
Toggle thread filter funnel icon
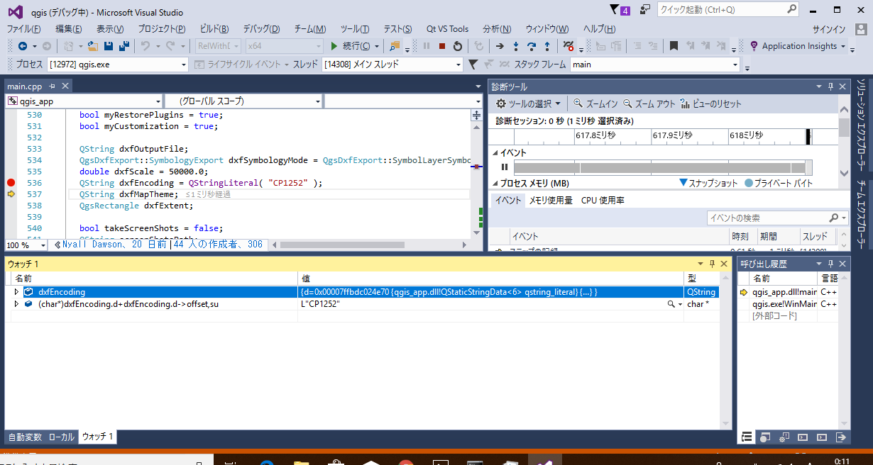pos(473,65)
